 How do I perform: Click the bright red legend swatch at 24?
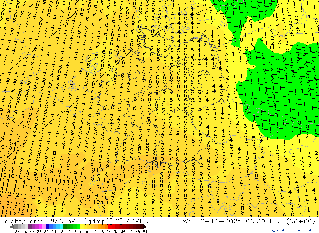110,227
